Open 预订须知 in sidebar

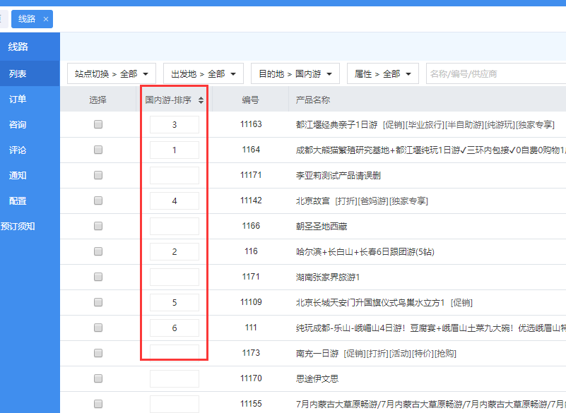tap(18, 226)
